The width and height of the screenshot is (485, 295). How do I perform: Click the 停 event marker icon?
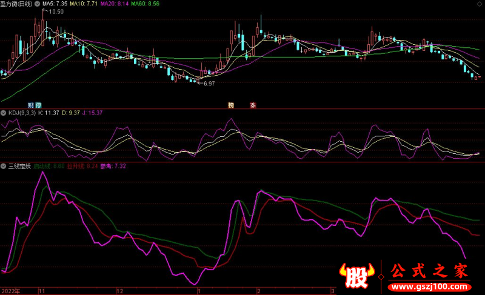pyautogui.click(x=38, y=105)
